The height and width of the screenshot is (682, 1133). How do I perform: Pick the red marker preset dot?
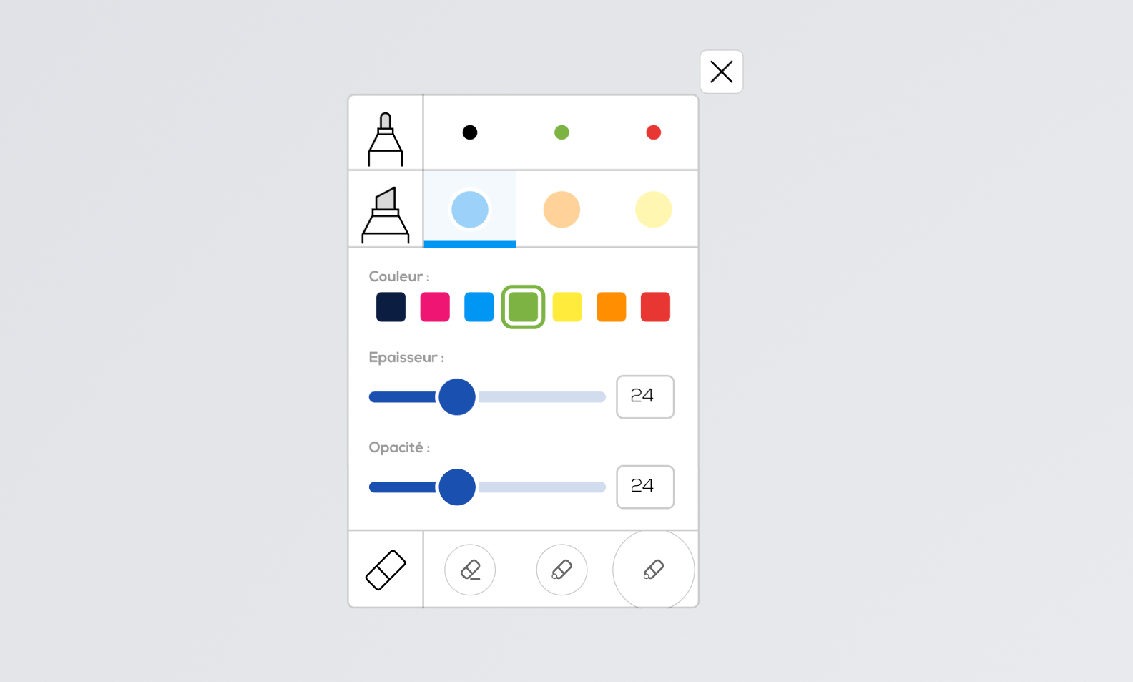pos(653,132)
